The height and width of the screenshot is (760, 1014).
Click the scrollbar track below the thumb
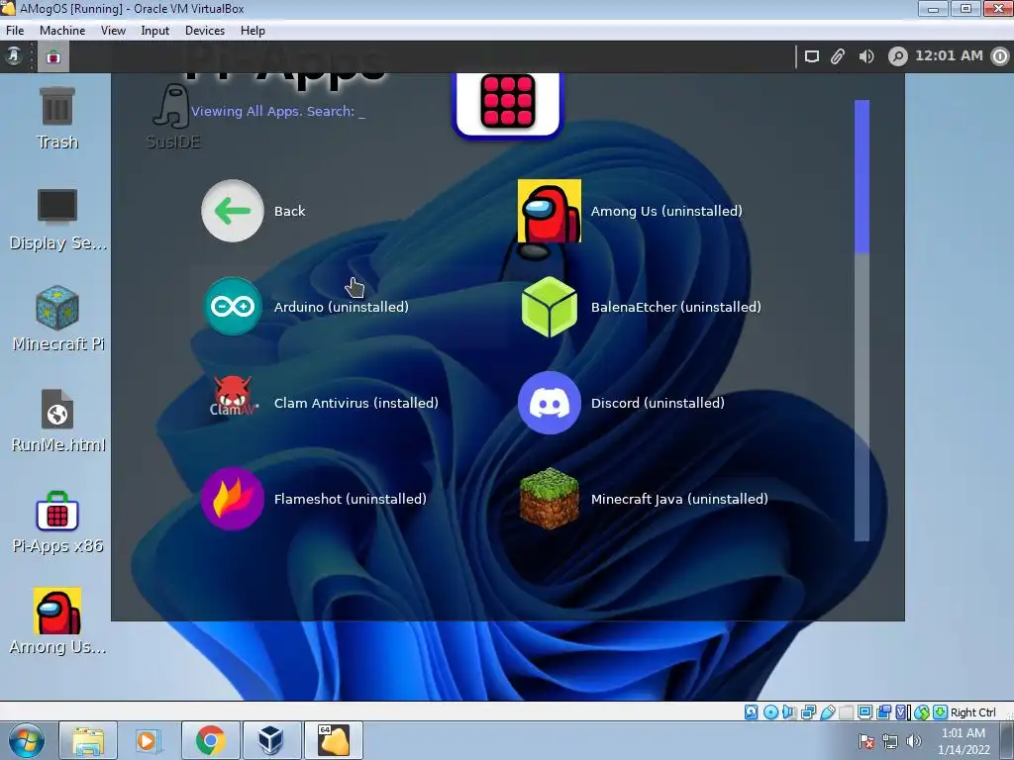[x=862, y=398]
